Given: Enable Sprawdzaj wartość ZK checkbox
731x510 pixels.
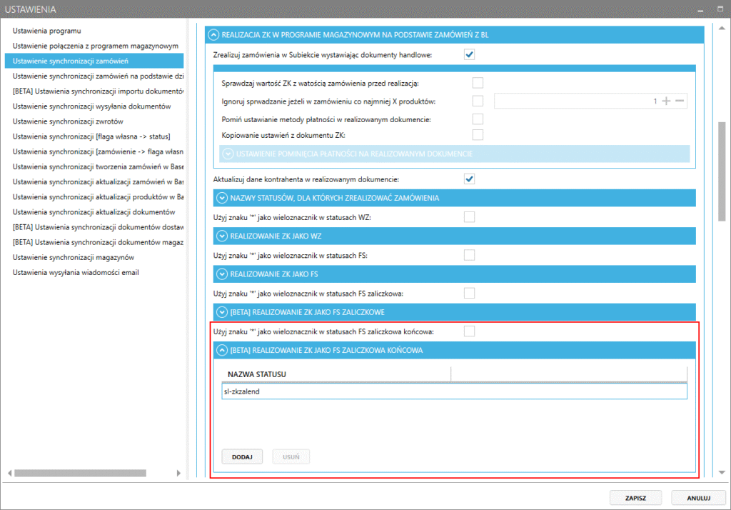Looking at the screenshot, I should [x=478, y=84].
